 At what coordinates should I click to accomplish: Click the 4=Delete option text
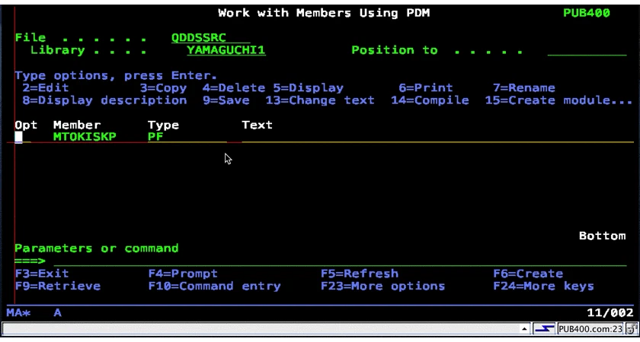tap(234, 88)
